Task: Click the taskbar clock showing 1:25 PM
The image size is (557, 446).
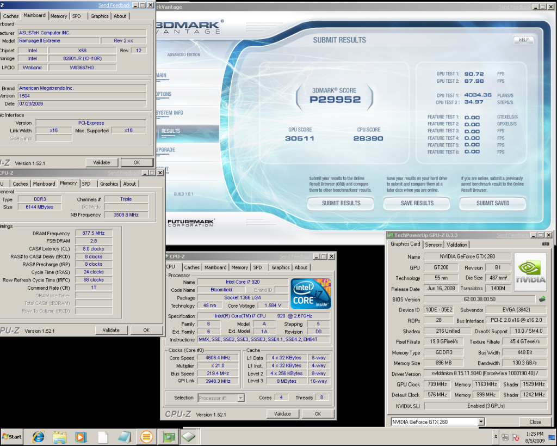Action: 535,434
